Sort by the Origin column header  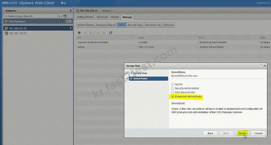click(x=167, y=37)
